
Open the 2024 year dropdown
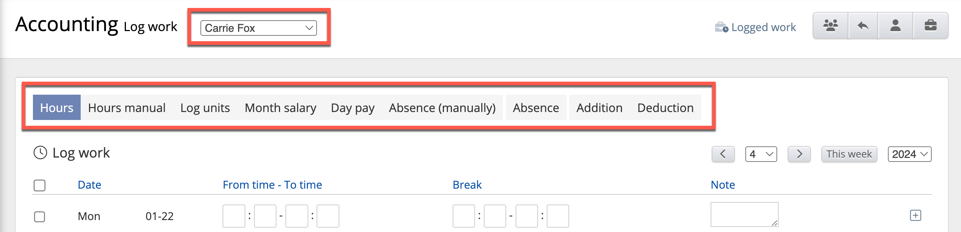tap(909, 154)
